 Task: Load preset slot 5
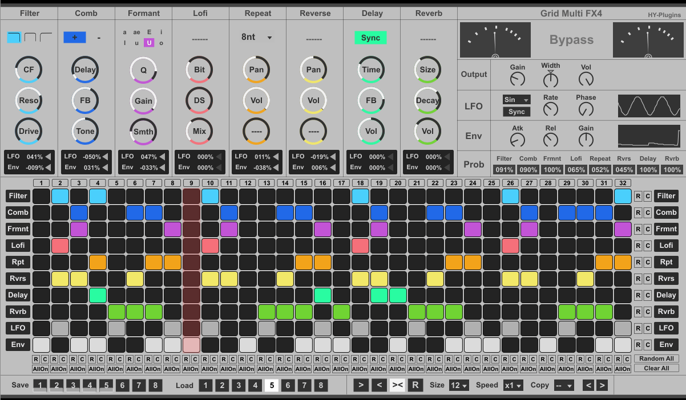pyautogui.click(x=272, y=385)
